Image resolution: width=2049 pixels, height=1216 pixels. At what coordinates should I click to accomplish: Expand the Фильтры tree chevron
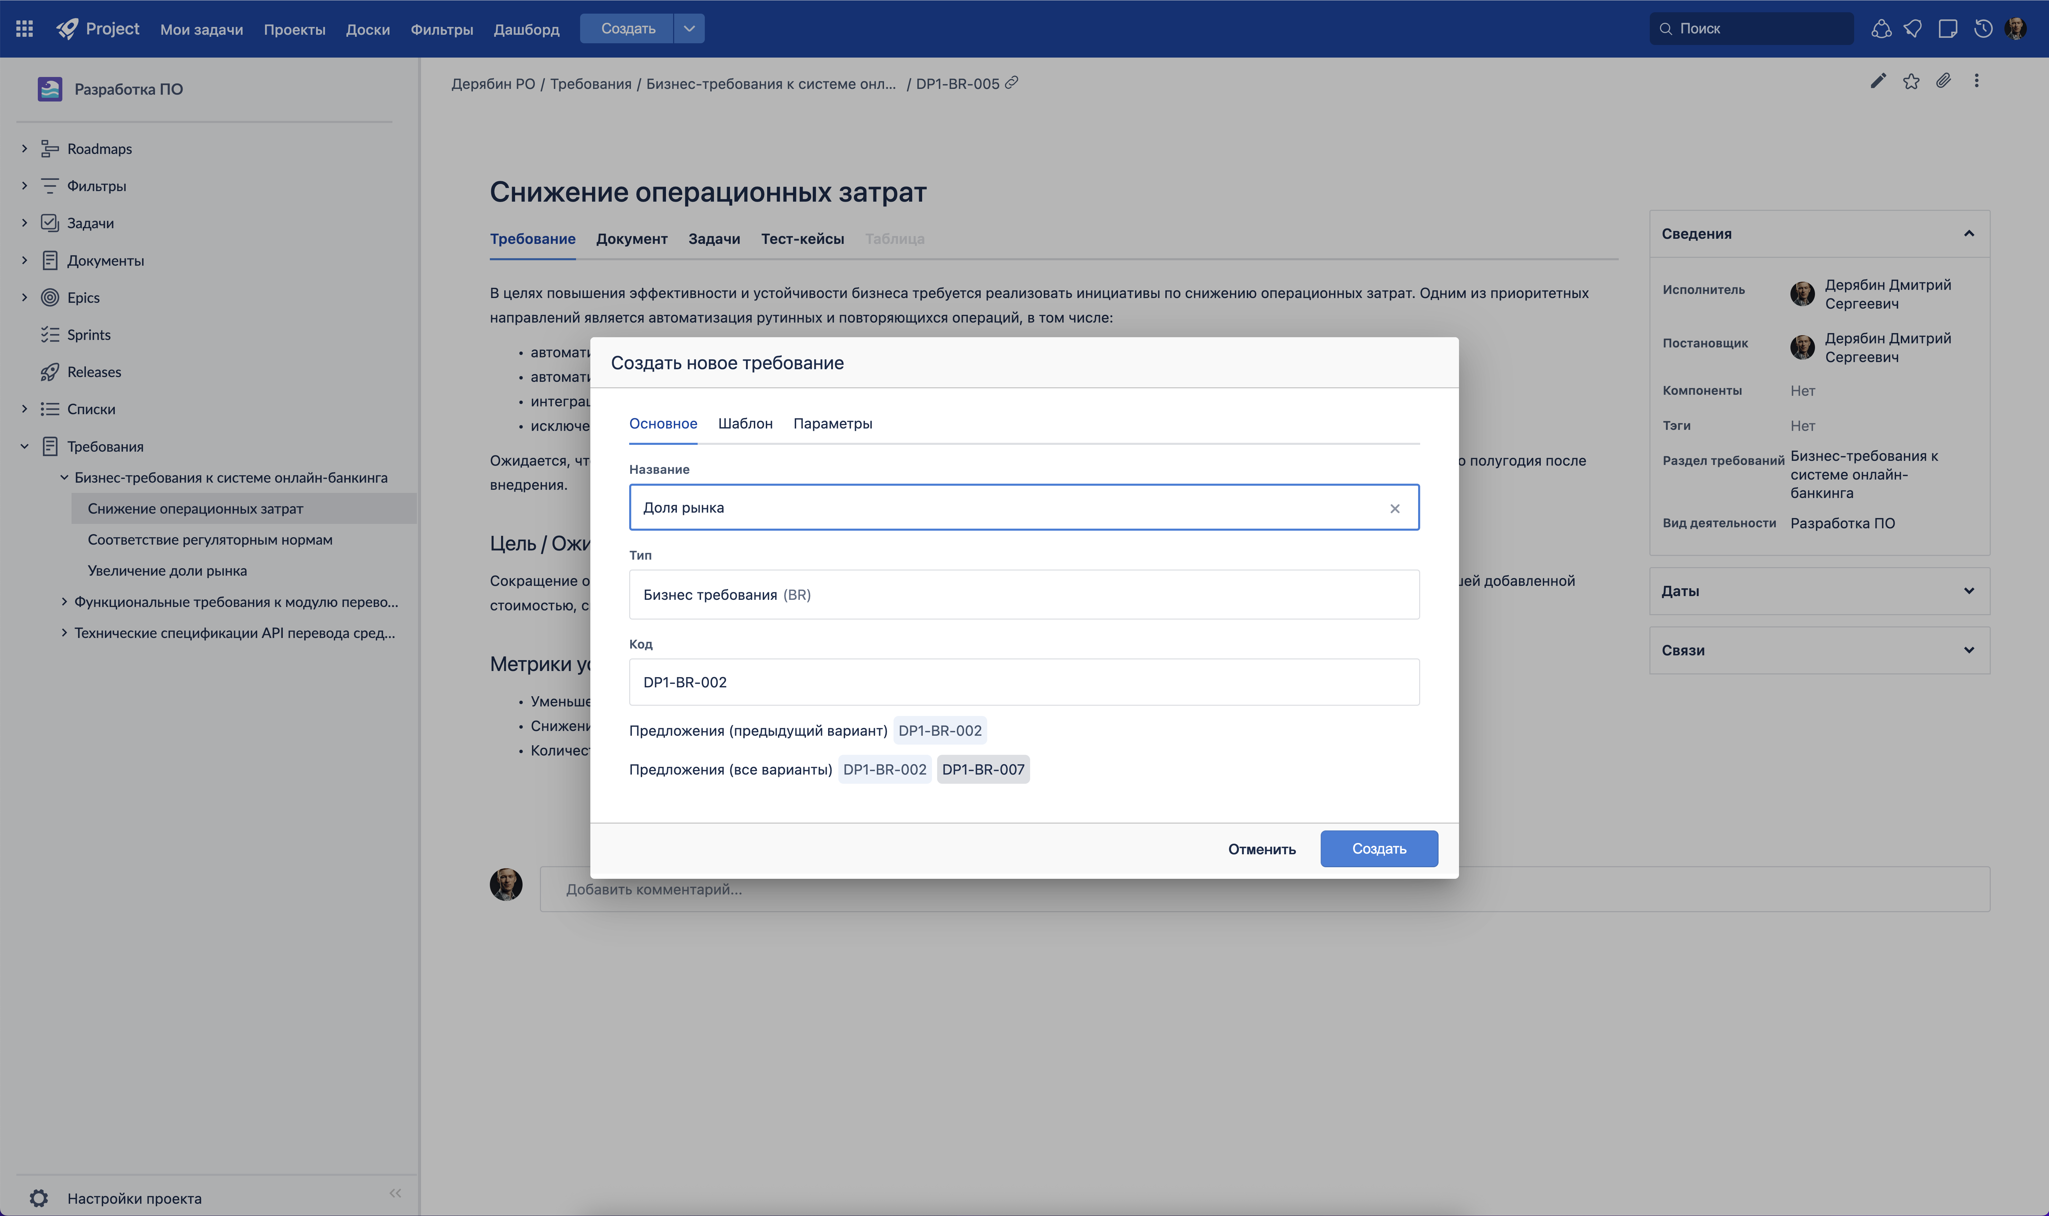click(25, 186)
